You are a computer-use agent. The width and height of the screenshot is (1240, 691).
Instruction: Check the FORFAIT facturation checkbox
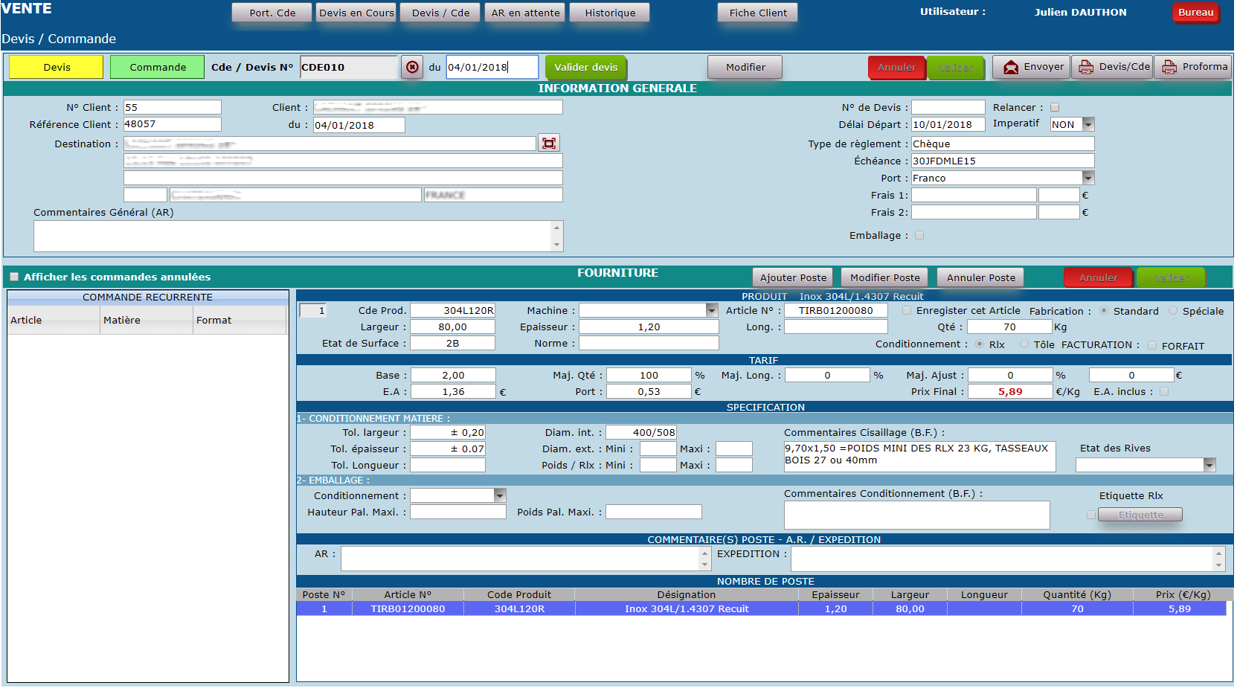coord(1152,345)
